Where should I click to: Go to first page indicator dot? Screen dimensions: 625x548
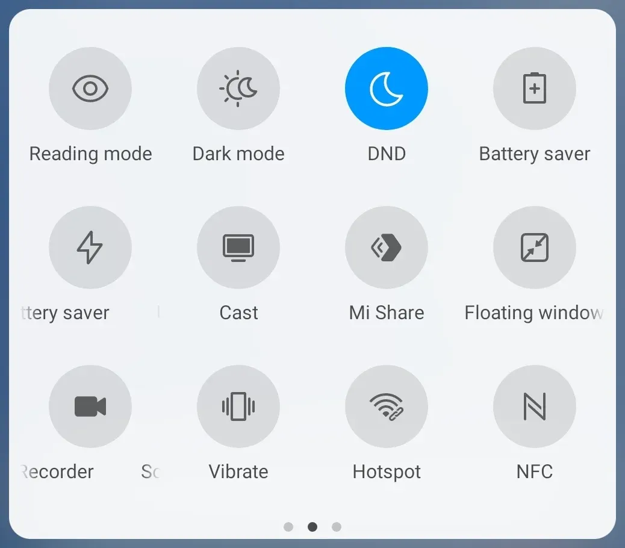coord(288,527)
